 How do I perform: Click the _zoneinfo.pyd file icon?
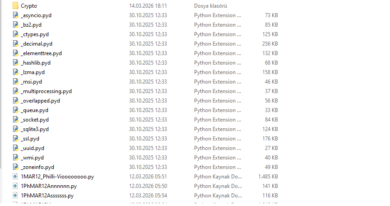click(x=16, y=167)
